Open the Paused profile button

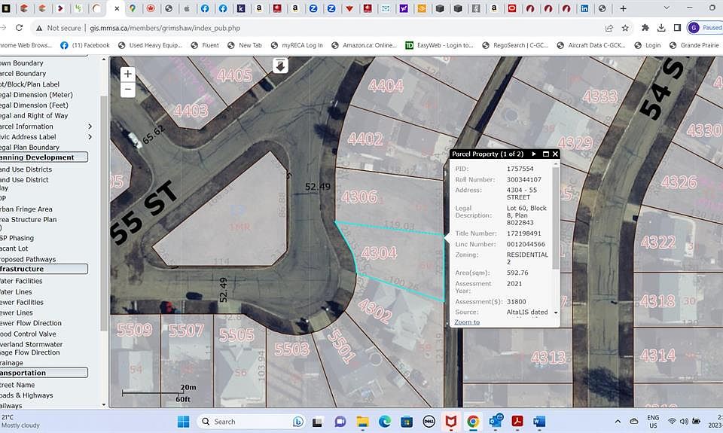705,28
